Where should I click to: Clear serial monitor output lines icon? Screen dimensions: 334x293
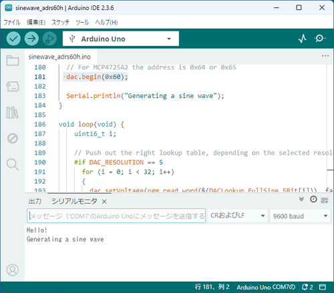coord(325,200)
